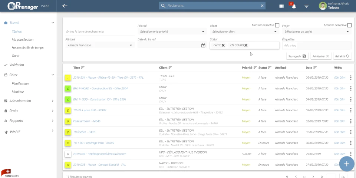Open the filter list icon in header

click(x=307, y=6)
